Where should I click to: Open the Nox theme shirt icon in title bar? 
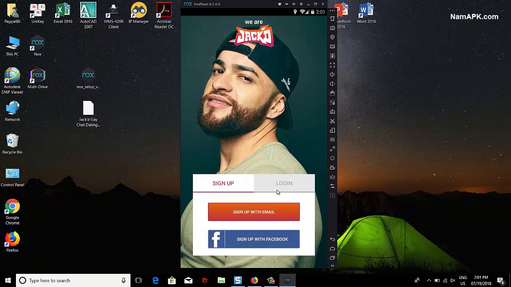(x=279, y=4)
